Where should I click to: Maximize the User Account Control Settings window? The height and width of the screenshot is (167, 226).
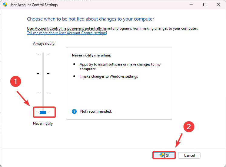click(x=205, y=5)
